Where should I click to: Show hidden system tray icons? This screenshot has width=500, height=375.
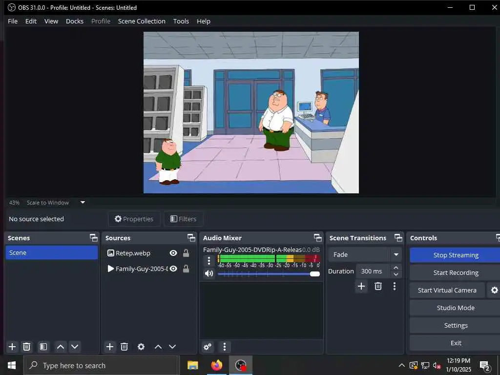tap(402, 365)
